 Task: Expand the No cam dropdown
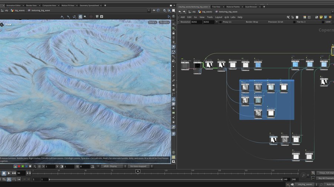(x=164, y=22)
